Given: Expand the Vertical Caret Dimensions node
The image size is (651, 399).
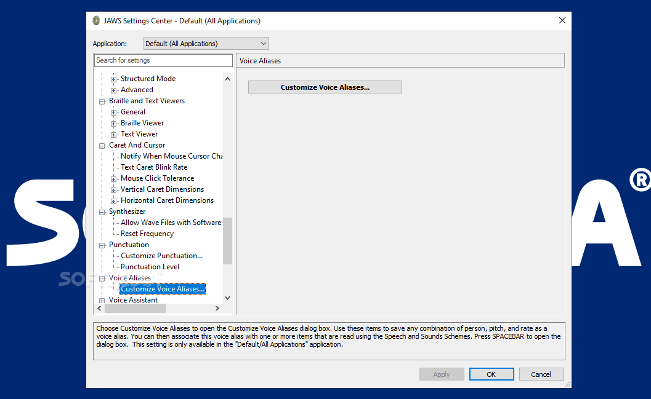Looking at the screenshot, I should click(x=113, y=190).
